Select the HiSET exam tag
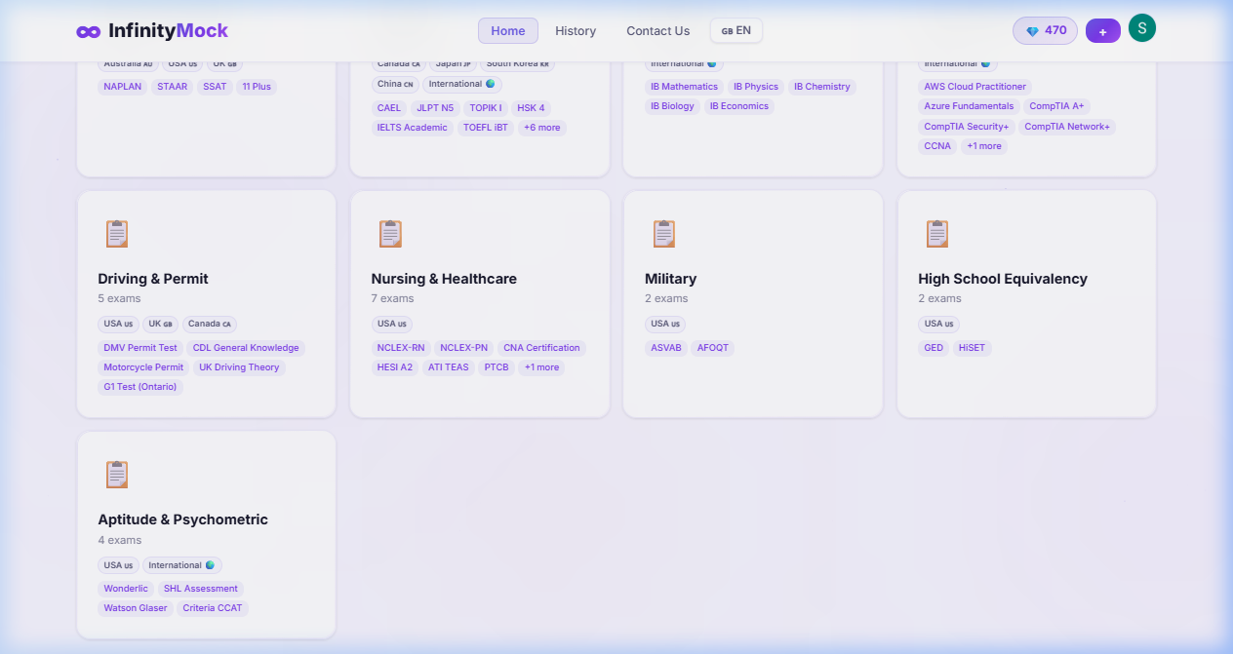 [973, 348]
